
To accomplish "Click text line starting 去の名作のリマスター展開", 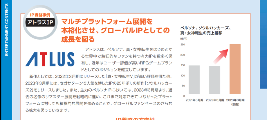I will coord(99,97).
